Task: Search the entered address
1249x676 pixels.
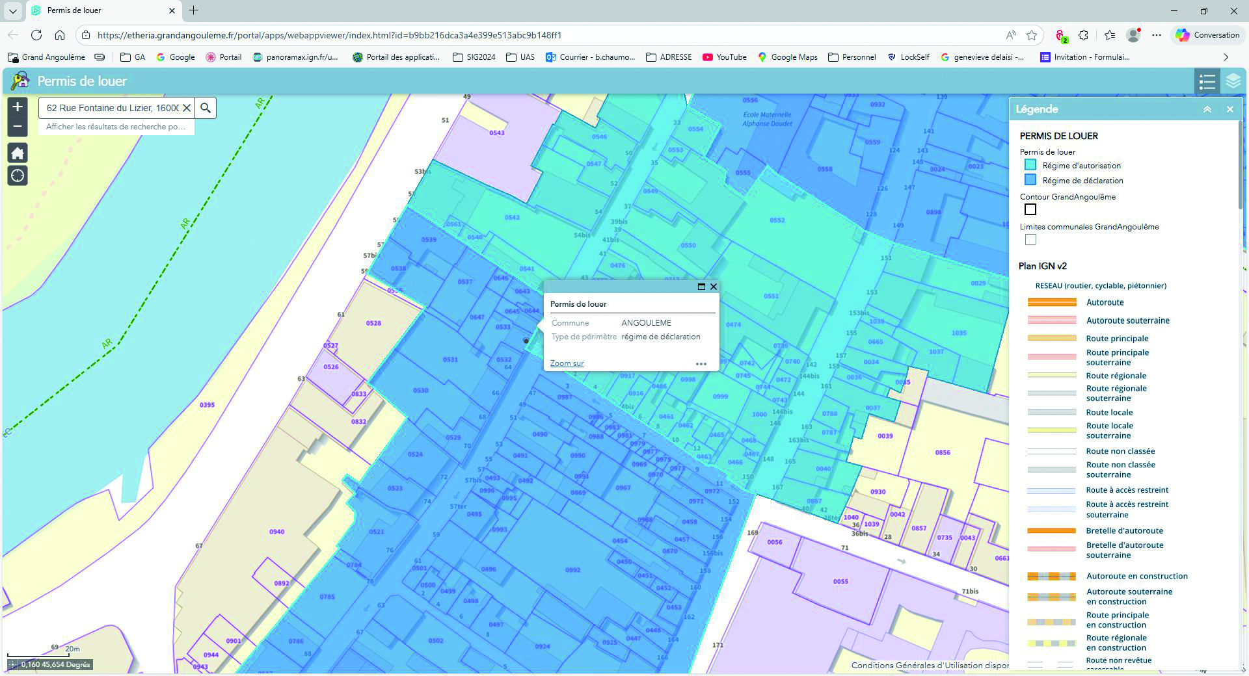Action: [x=206, y=108]
